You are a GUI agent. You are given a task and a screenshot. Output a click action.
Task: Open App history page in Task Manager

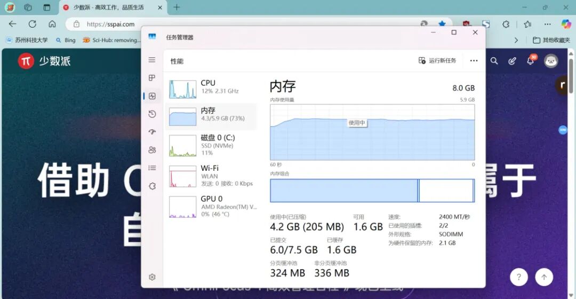(x=152, y=114)
